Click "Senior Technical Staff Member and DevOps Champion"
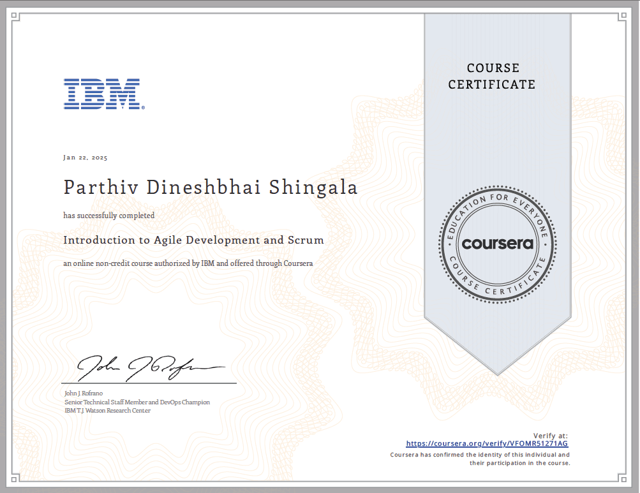This screenshot has width=640, height=493. click(x=137, y=402)
